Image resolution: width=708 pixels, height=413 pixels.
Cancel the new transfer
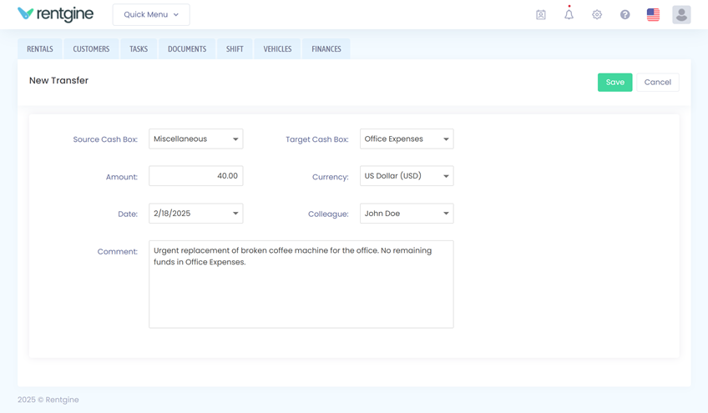click(x=657, y=83)
